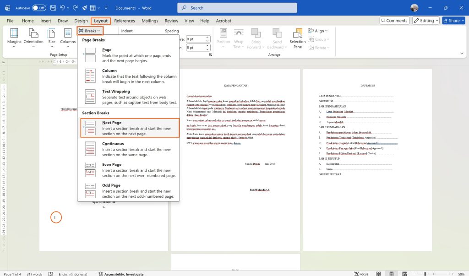Viewport: 469px width, 276px height.
Task: Click the Save icon in title bar
Action: [x=54, y=8]
